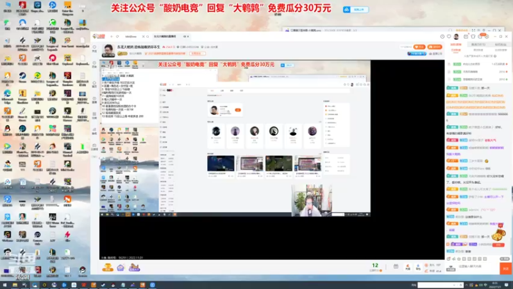The height and width of the screenshot is (289, 513).
Task: Open the followed list heart icon in header
Action: click(449, 37)
